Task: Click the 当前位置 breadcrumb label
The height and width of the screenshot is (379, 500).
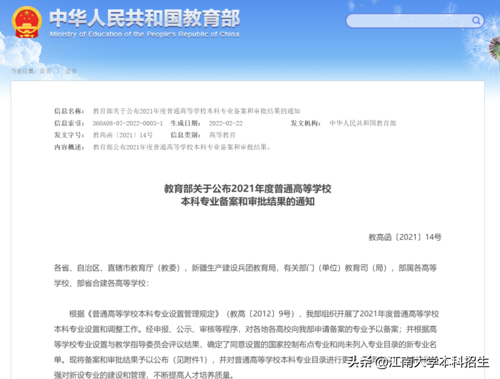Action: tap(24, 71)
